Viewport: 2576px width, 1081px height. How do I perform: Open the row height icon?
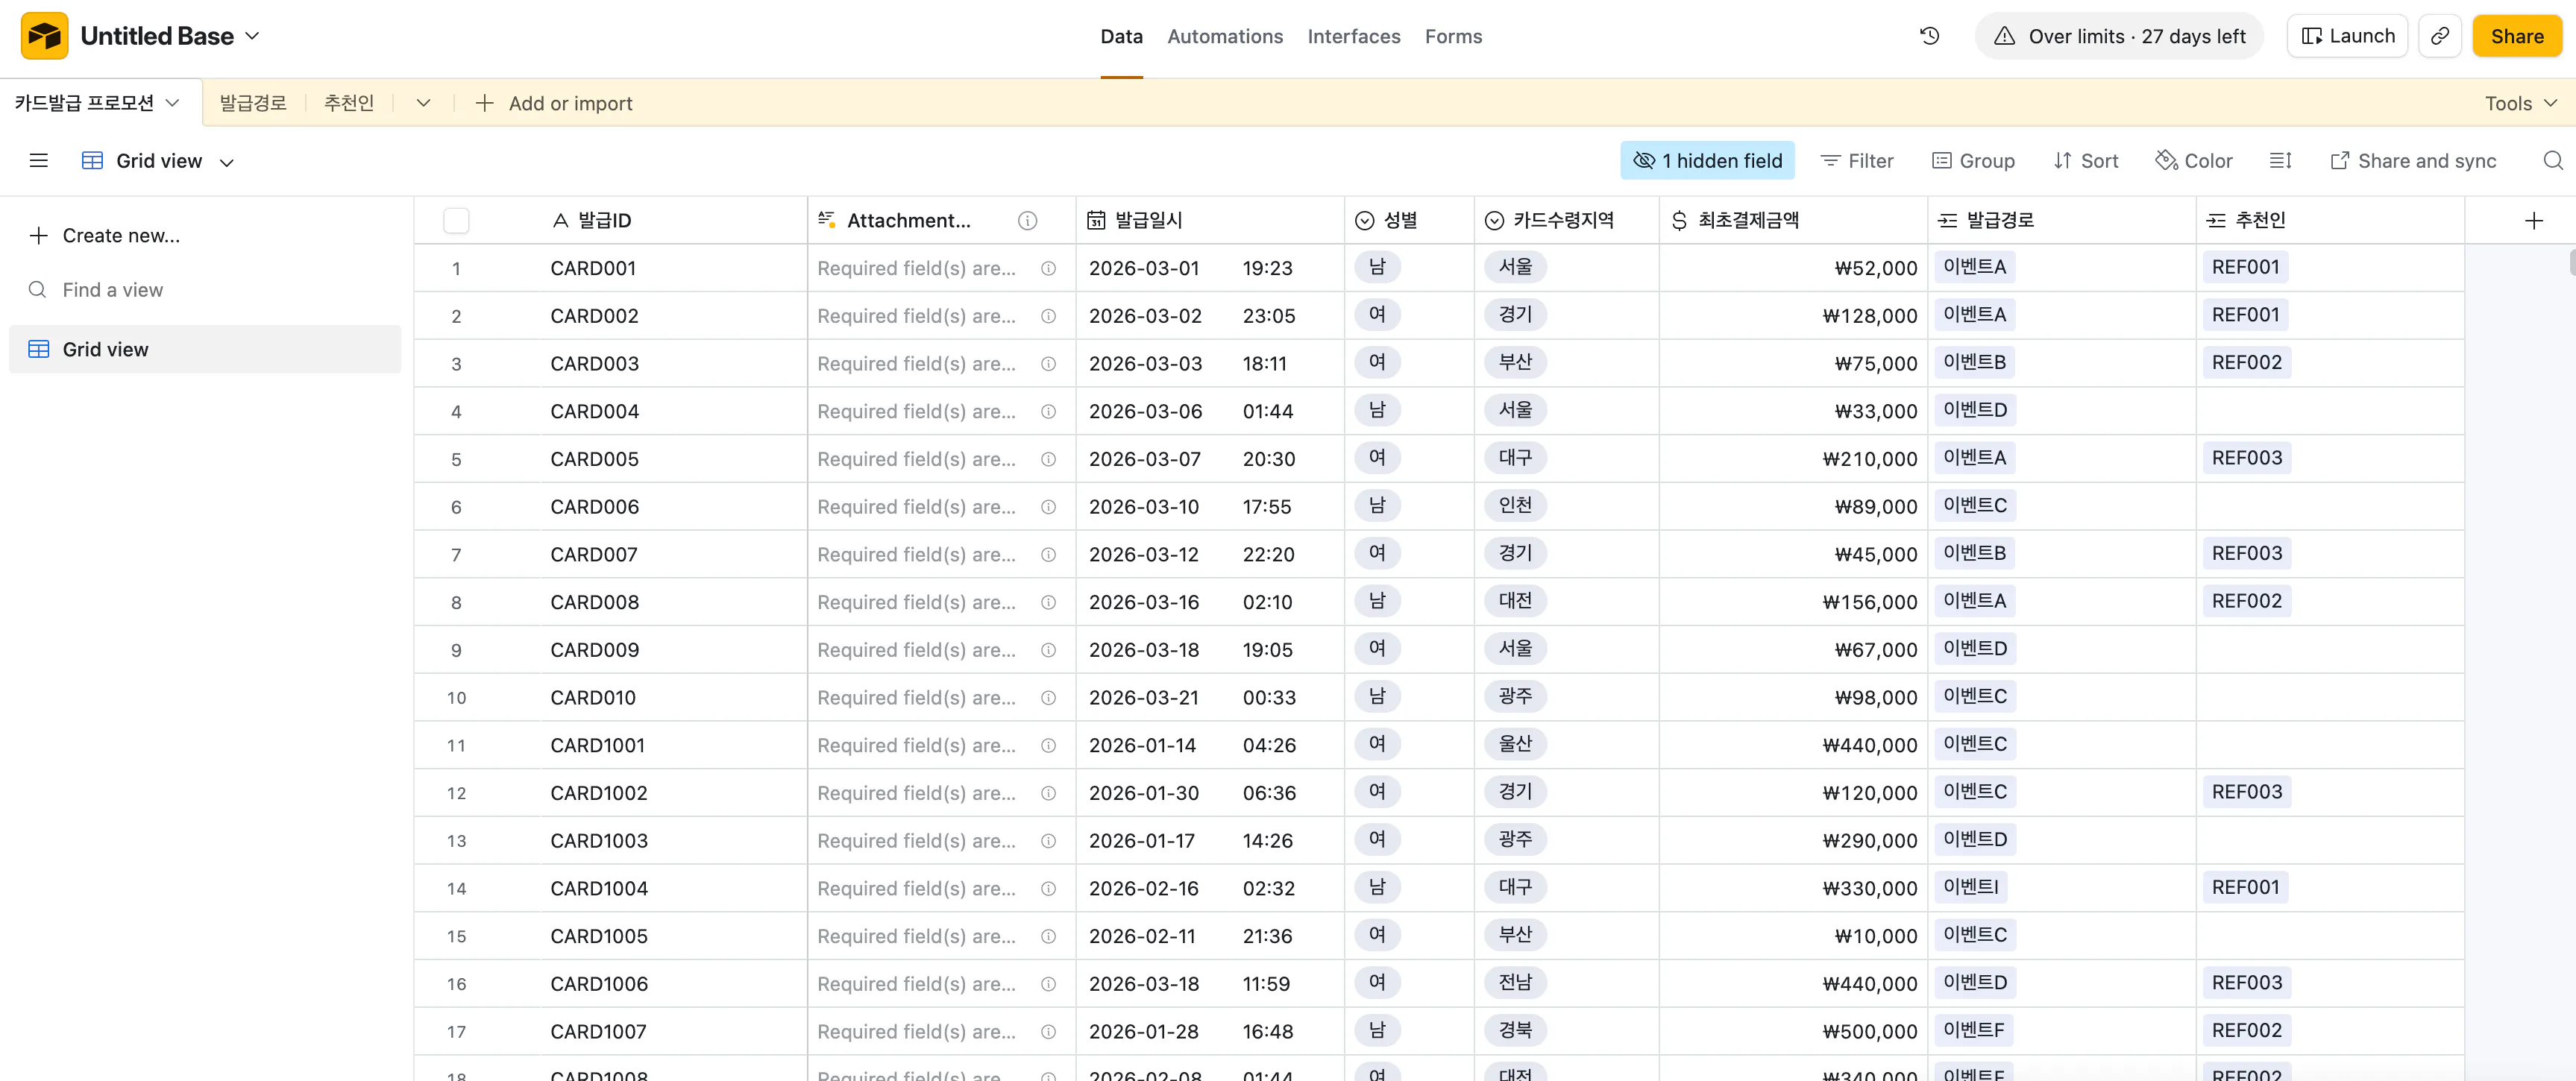2280,161
